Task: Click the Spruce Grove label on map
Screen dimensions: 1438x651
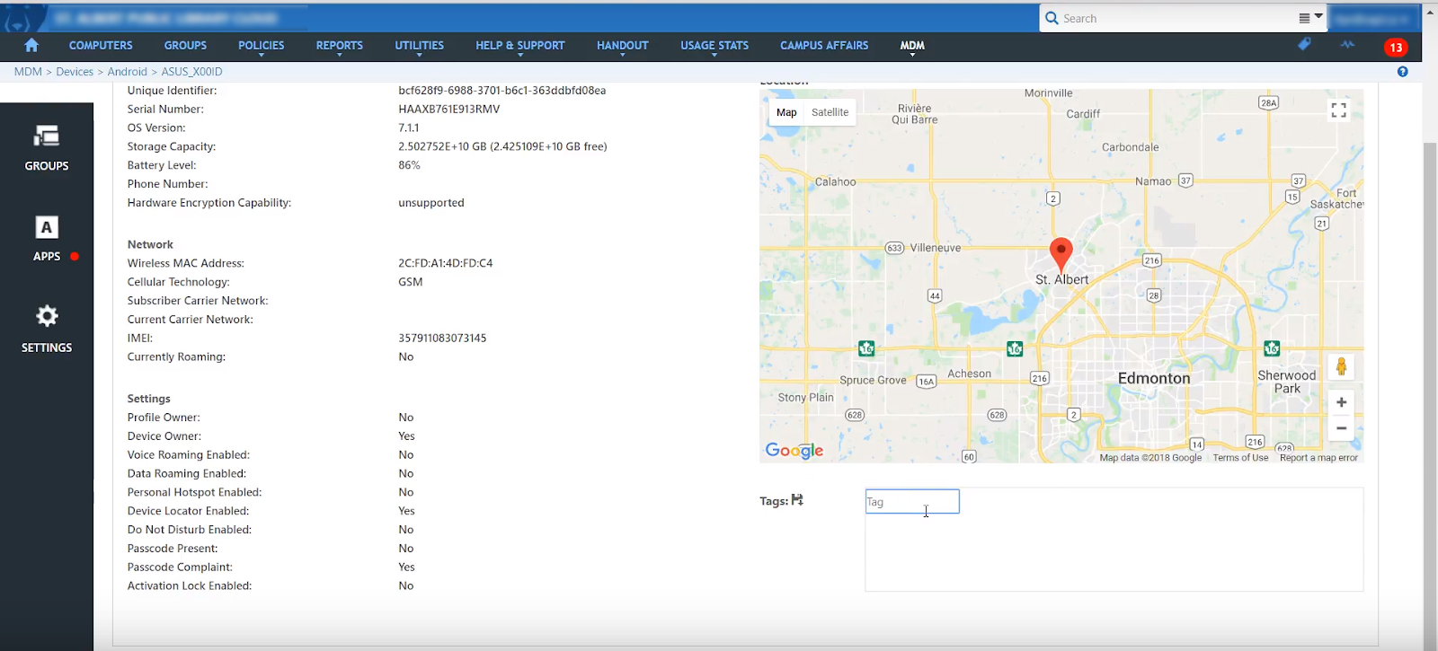Action: [x=873, y=380]
